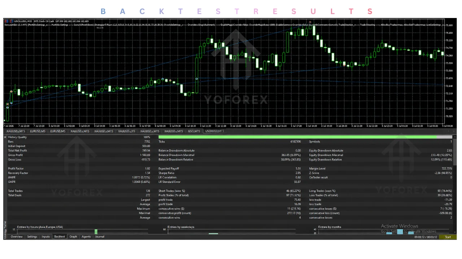This screenshot has width=462, height=259.
Task: Click the Margin Level value 722.73%
Action: point(446,169)
